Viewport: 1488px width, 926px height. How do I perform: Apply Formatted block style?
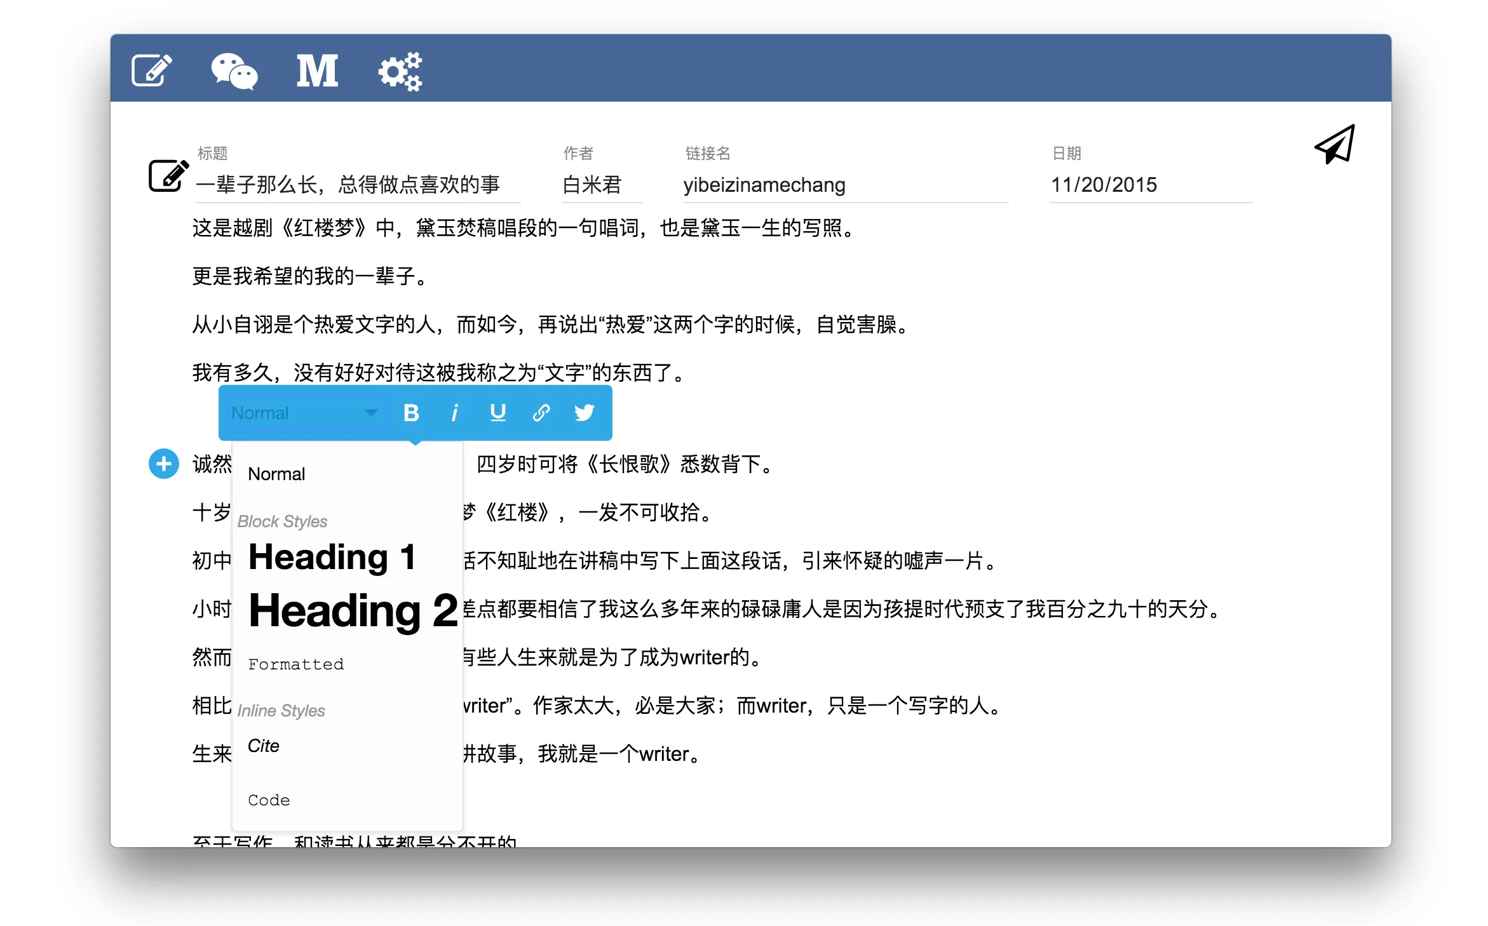pos(295,664)
